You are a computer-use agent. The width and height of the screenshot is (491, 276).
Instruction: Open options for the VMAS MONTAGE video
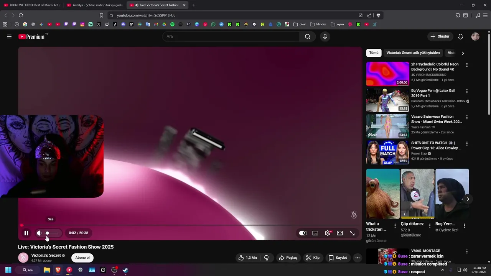pos(467,251)
